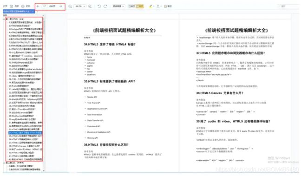Open outline item 36 HTML5 storage types
The image size is (302, 176).
pyautogui.click(x=23, y=139)
